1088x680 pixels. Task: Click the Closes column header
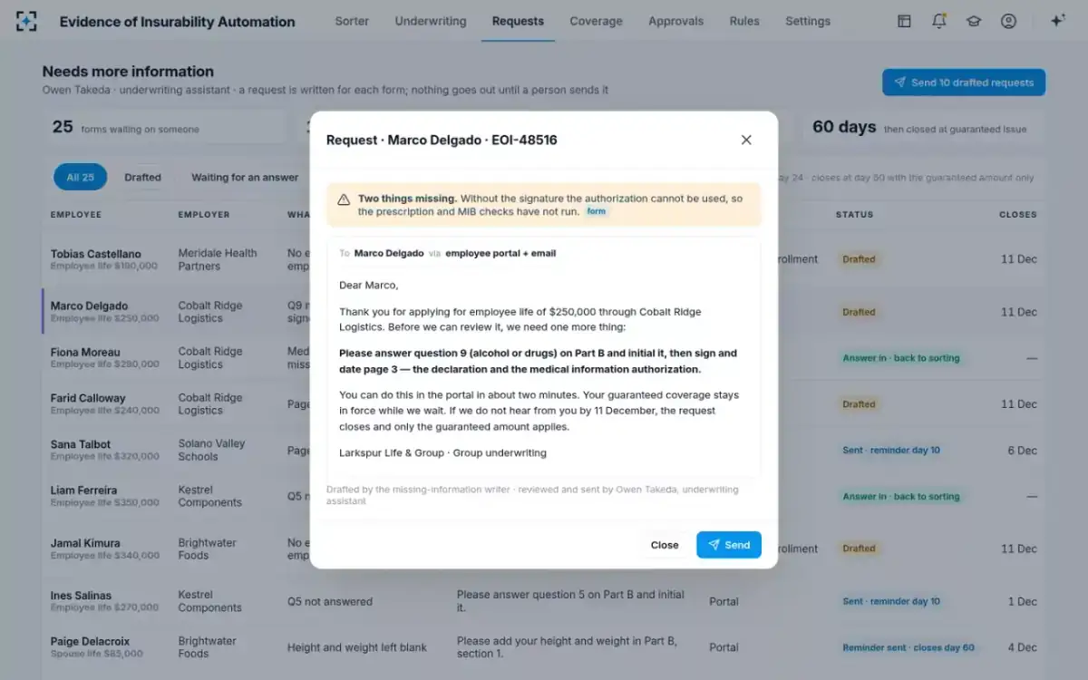point(1017,215)
